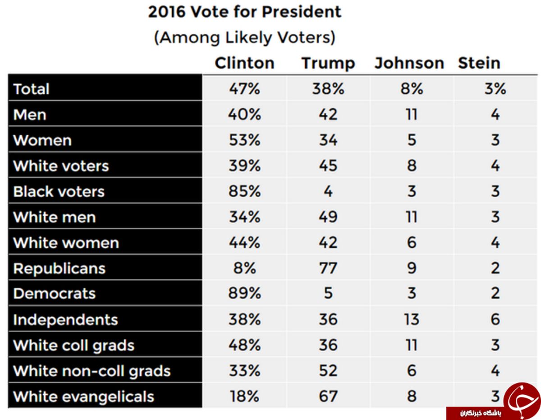Select the Men row label
Screen dimensions: 541x420
(30, 115)
